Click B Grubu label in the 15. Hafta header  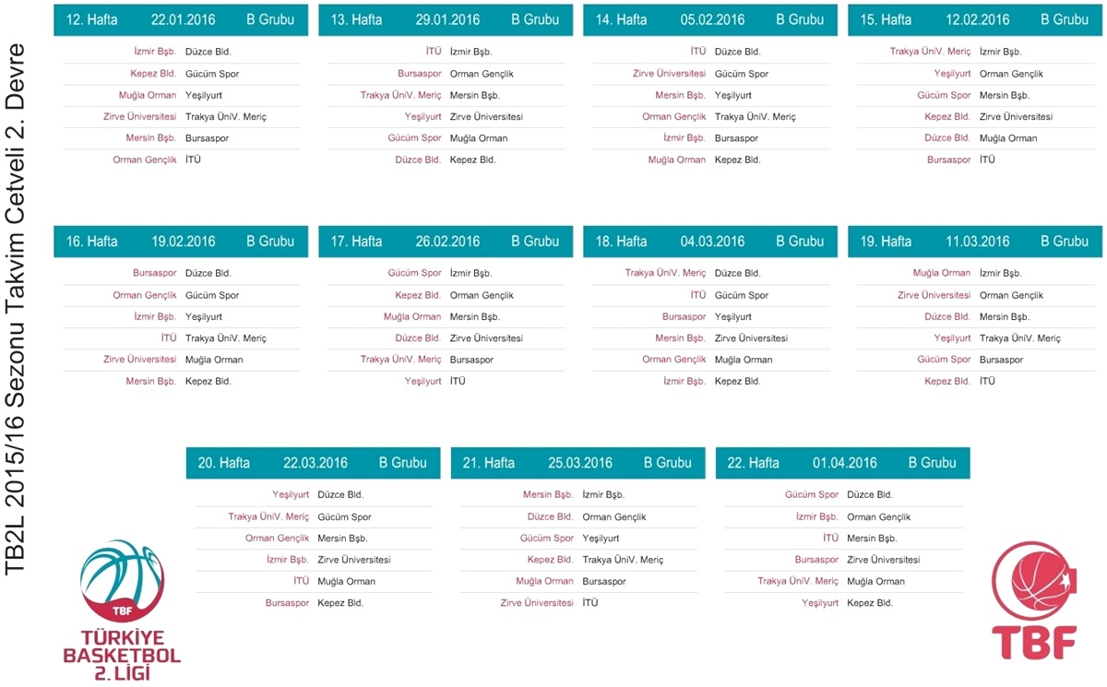[x=1065, y=19]
